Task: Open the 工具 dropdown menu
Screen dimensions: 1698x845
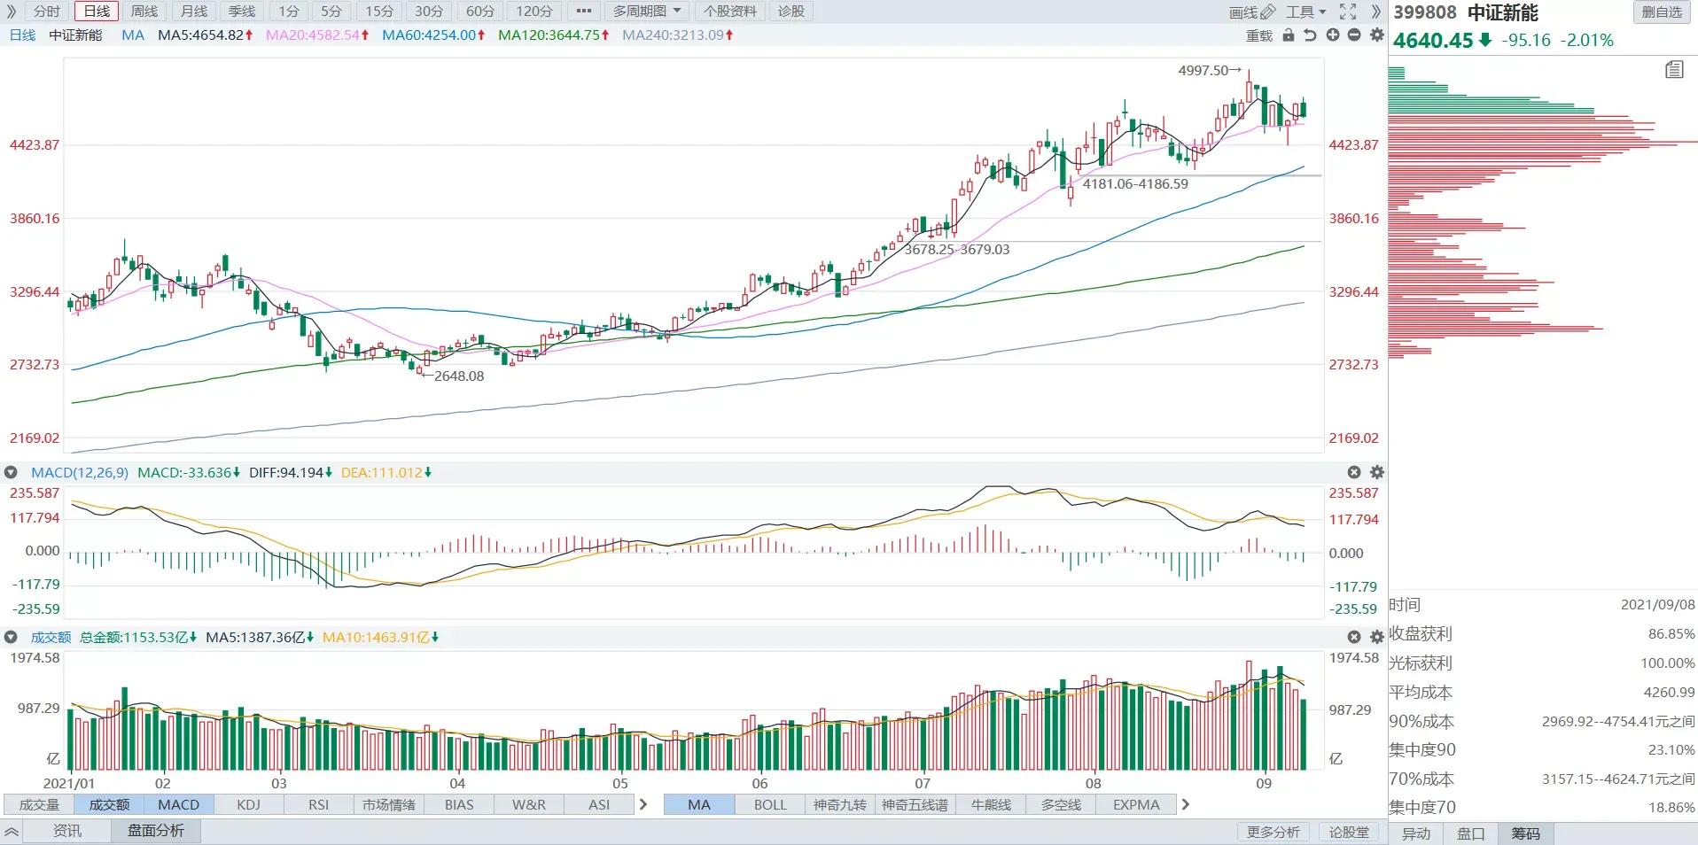Action: click(1306, 12)
